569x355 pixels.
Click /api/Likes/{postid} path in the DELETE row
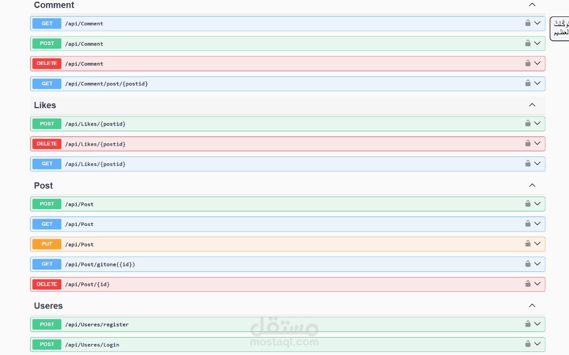(96, 144)
